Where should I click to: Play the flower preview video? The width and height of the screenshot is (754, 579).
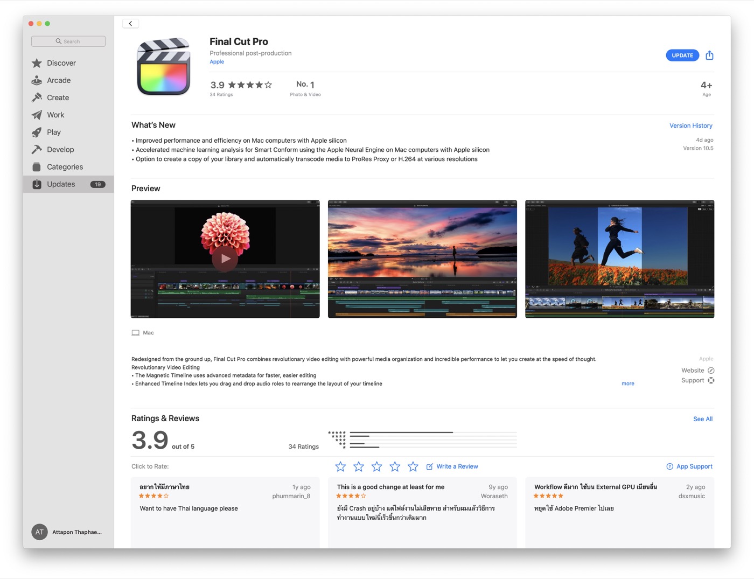[x=225, y=259]
